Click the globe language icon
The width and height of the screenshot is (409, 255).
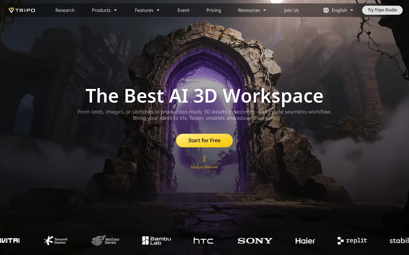(x=326, y=10)
